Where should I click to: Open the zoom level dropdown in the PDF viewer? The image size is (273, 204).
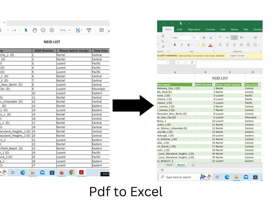point(69,30)
